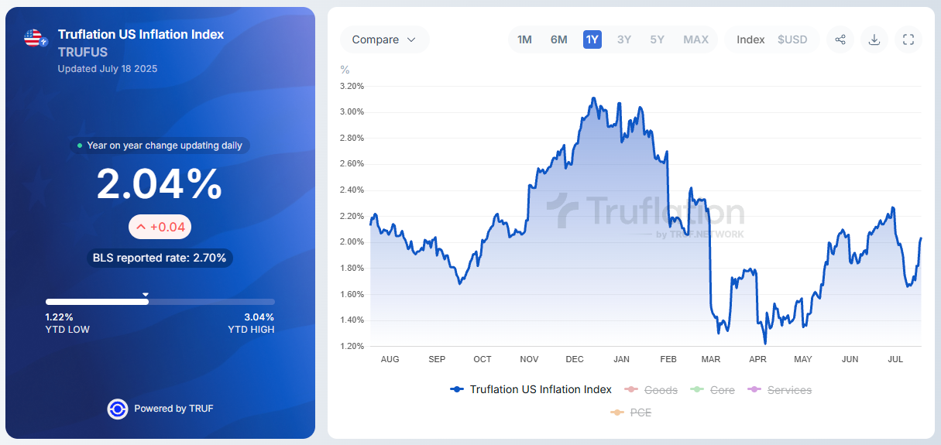This screenshot has height=445, width=941.
Task: Click the BLS reported rate label
Action: (160, 258)
